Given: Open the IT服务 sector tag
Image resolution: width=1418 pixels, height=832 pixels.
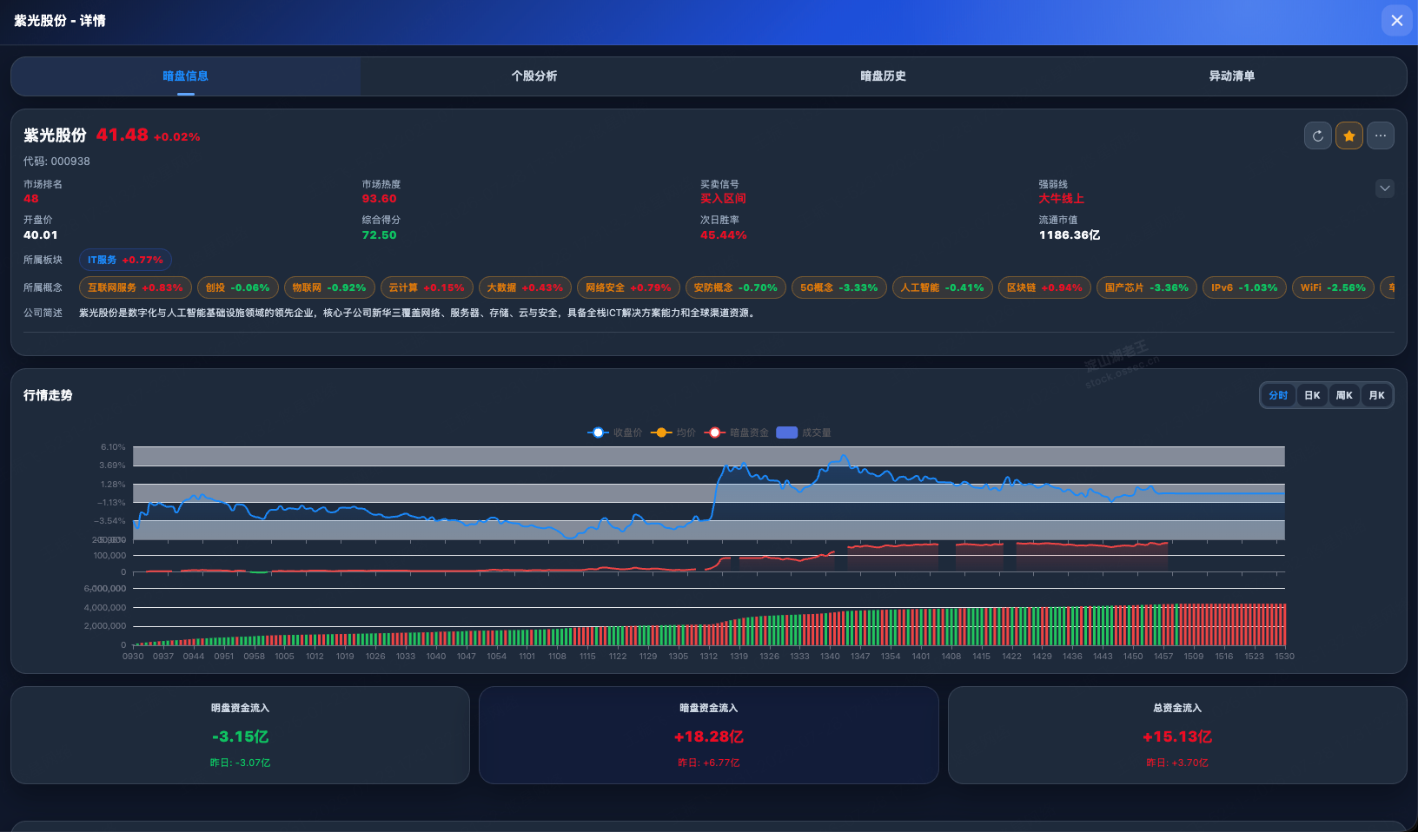Looking at the screenshot, I should coord(125,260).
